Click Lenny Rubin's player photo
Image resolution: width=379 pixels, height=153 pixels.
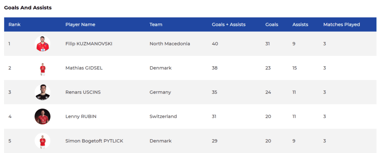coord(43,116)
